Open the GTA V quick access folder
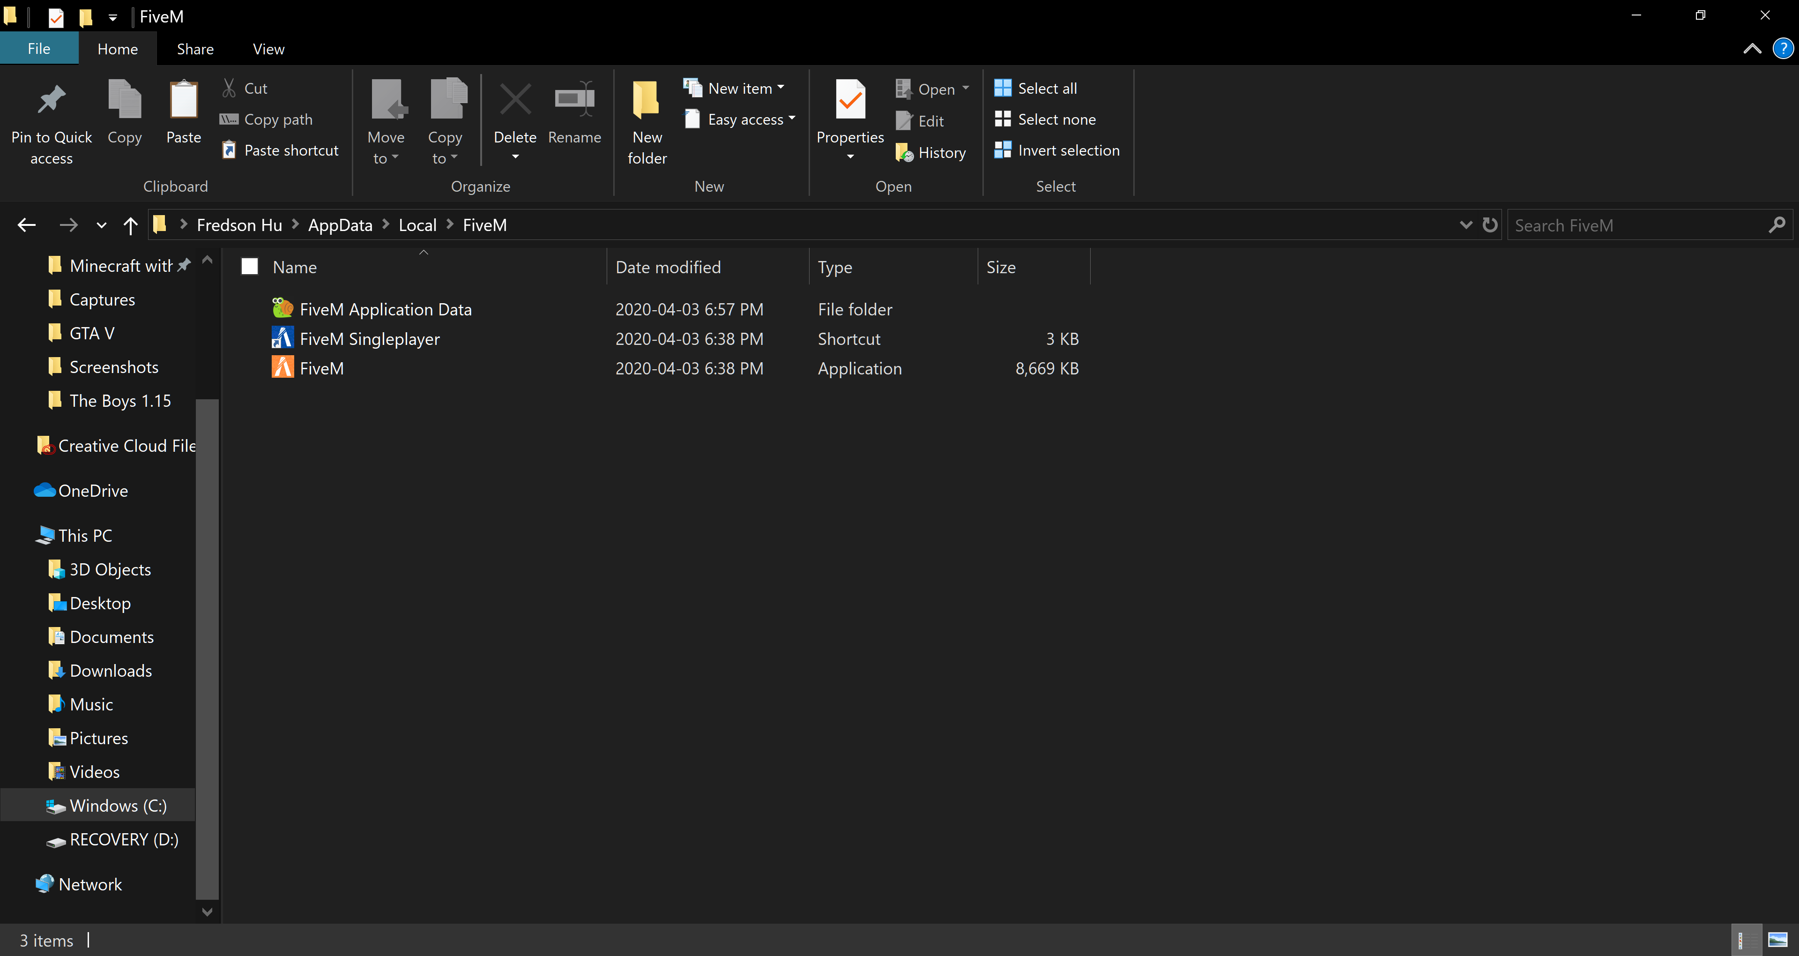Viewport: 1799px width, 956px height. [x=81, y=333]
